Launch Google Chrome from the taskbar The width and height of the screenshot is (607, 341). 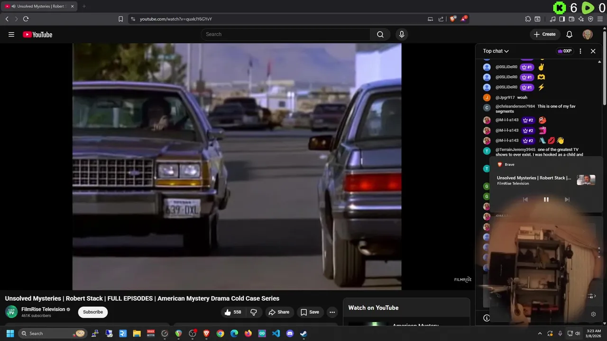point(220,333)
